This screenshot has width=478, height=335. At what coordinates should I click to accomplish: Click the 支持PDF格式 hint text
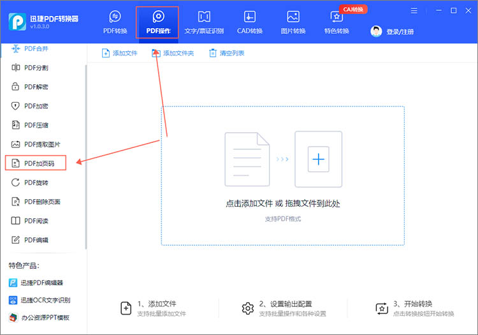pyautogui.click(x=283, y=219)
